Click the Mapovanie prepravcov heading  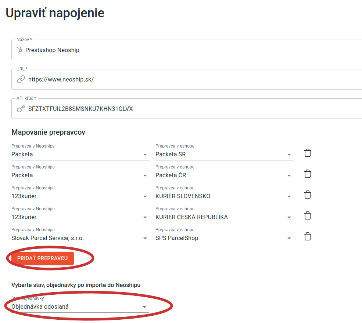click(48, 132)
